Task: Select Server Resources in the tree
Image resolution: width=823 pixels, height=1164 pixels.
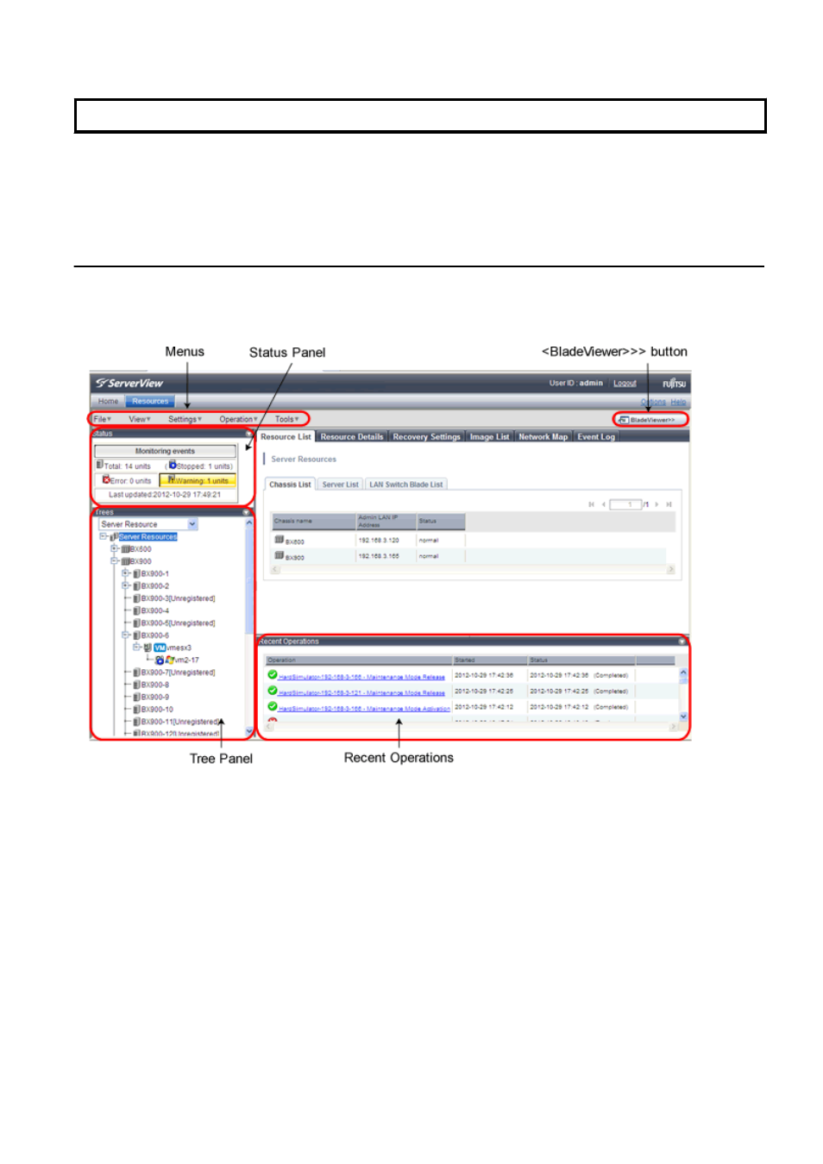Action: (x=148, y=536)
